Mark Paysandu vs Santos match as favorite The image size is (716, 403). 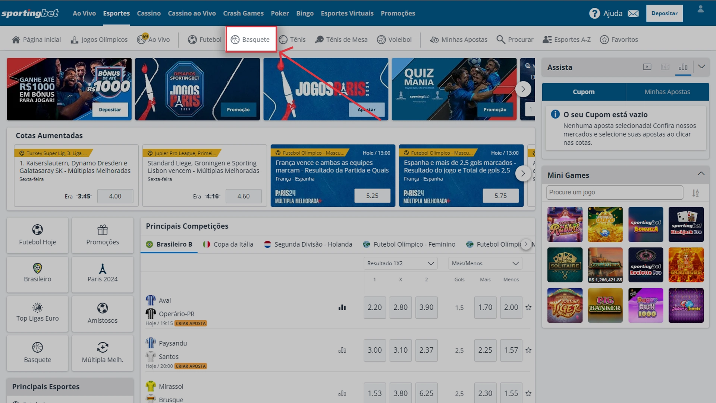click(x=528, y=350)
